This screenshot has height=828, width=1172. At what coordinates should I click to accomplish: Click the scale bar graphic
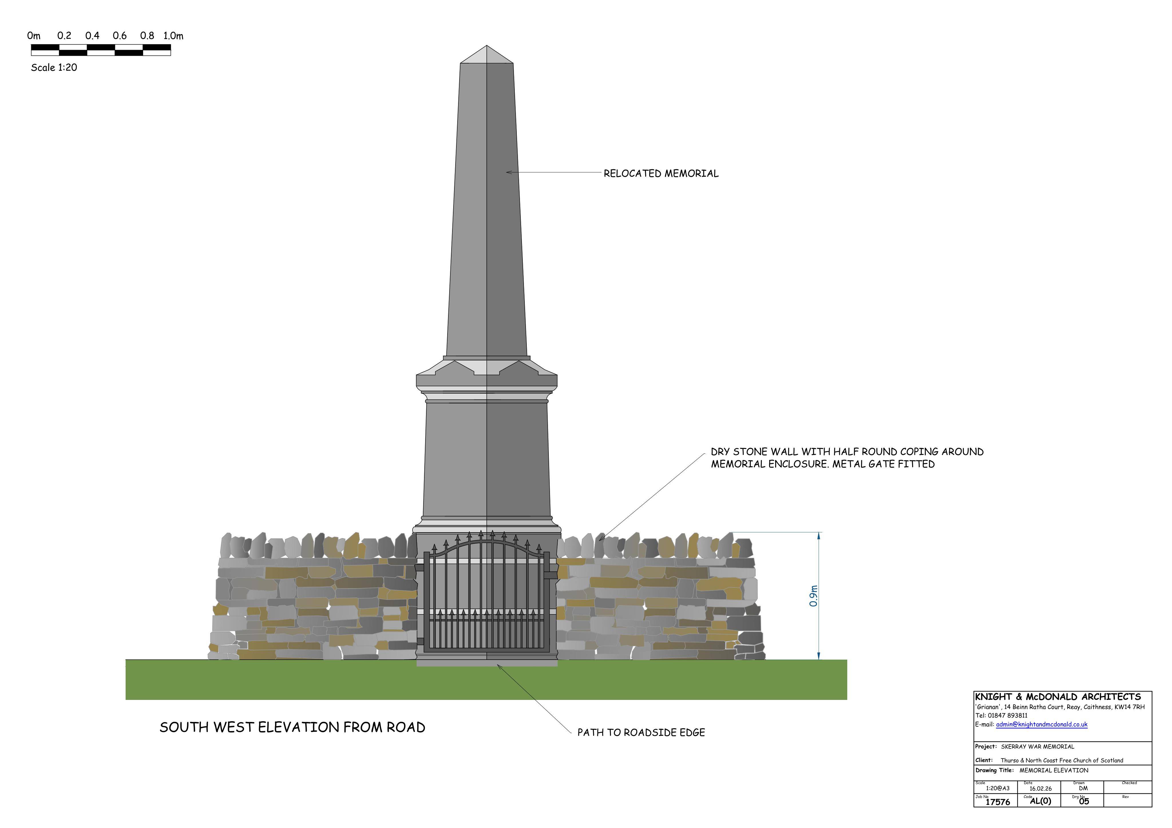(x=100, y=50)
